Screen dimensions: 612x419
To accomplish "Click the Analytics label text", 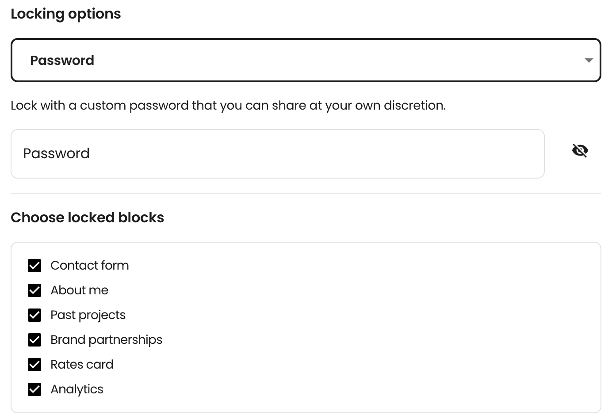I will click(x=77, y=389).
